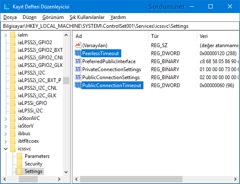Click the tree pane scroll up arrow
The image size is (240, 184).
coord(66,35)
